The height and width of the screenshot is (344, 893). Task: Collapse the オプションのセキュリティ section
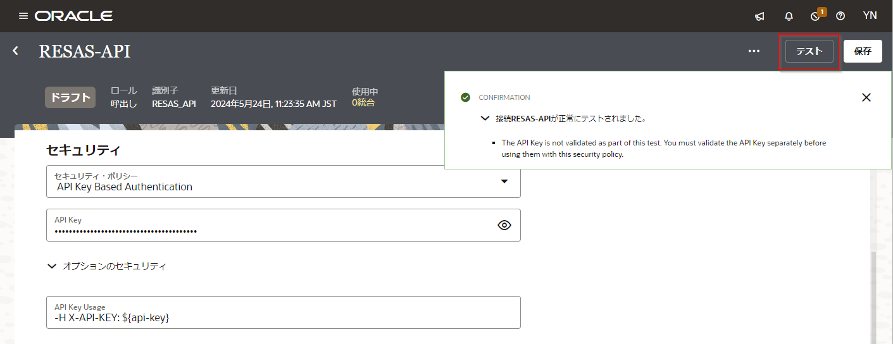click(x=53, y=266)
